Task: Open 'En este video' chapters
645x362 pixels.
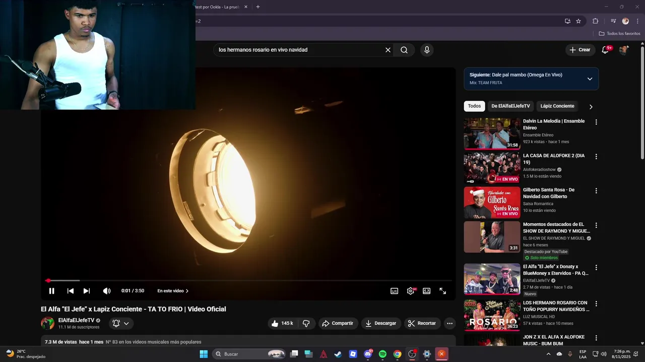Action: click(x=173, y=291)
